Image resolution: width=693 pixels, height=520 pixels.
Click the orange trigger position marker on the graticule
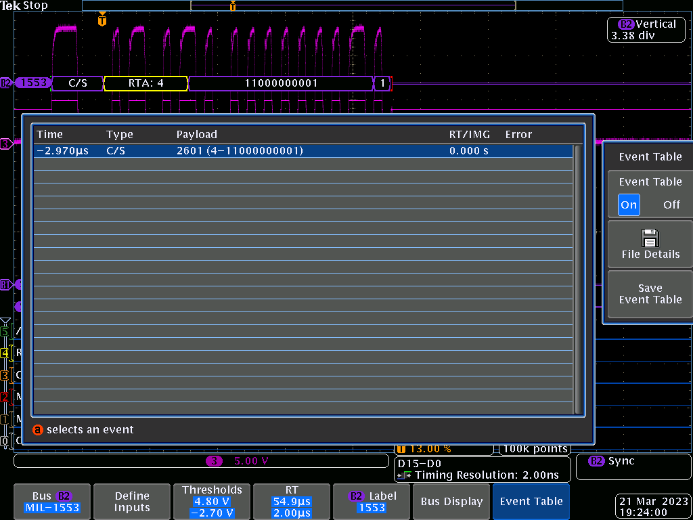[x=102, y=20]
